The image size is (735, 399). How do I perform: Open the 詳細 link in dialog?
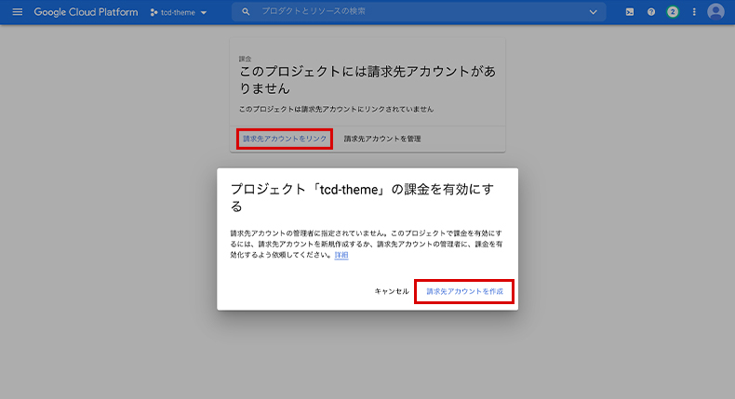click(341, 255)
